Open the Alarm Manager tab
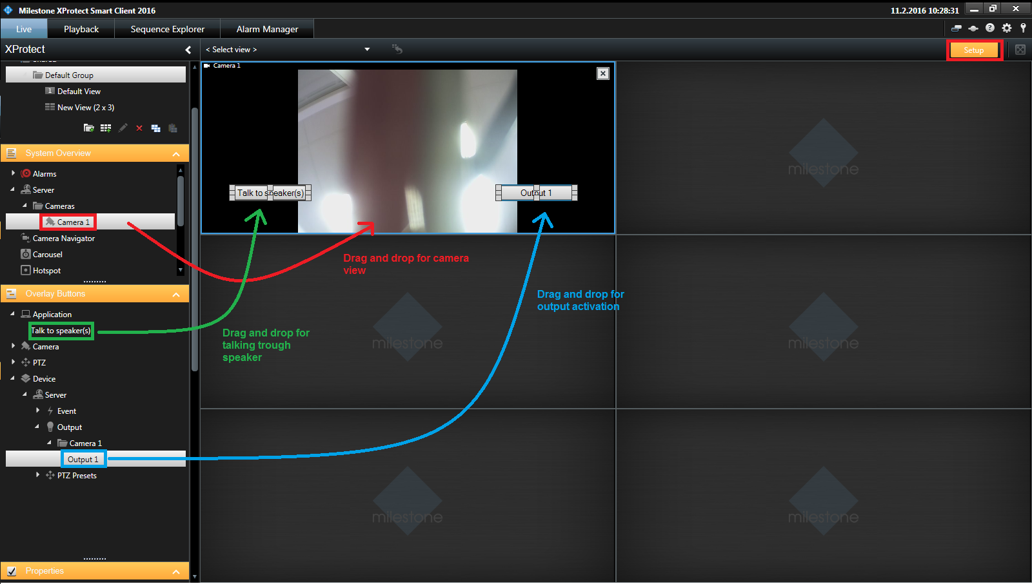This screenshot has height=584, width=1032. (267, 29)
